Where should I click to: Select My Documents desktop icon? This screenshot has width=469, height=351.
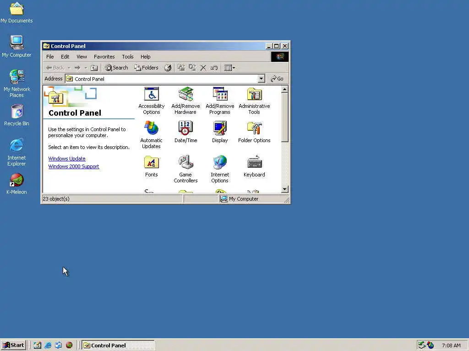tap(16, 13)
